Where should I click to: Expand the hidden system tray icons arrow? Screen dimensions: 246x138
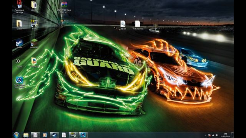pyautogui.click(x=206, y=135)
